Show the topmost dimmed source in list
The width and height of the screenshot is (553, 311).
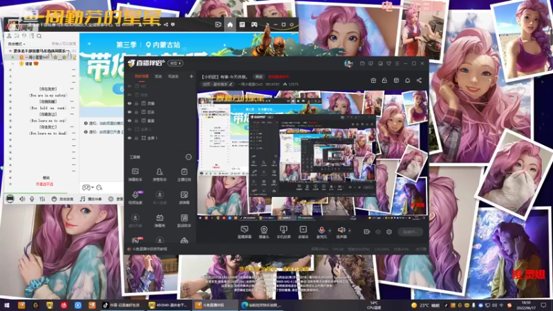point(129,86)
